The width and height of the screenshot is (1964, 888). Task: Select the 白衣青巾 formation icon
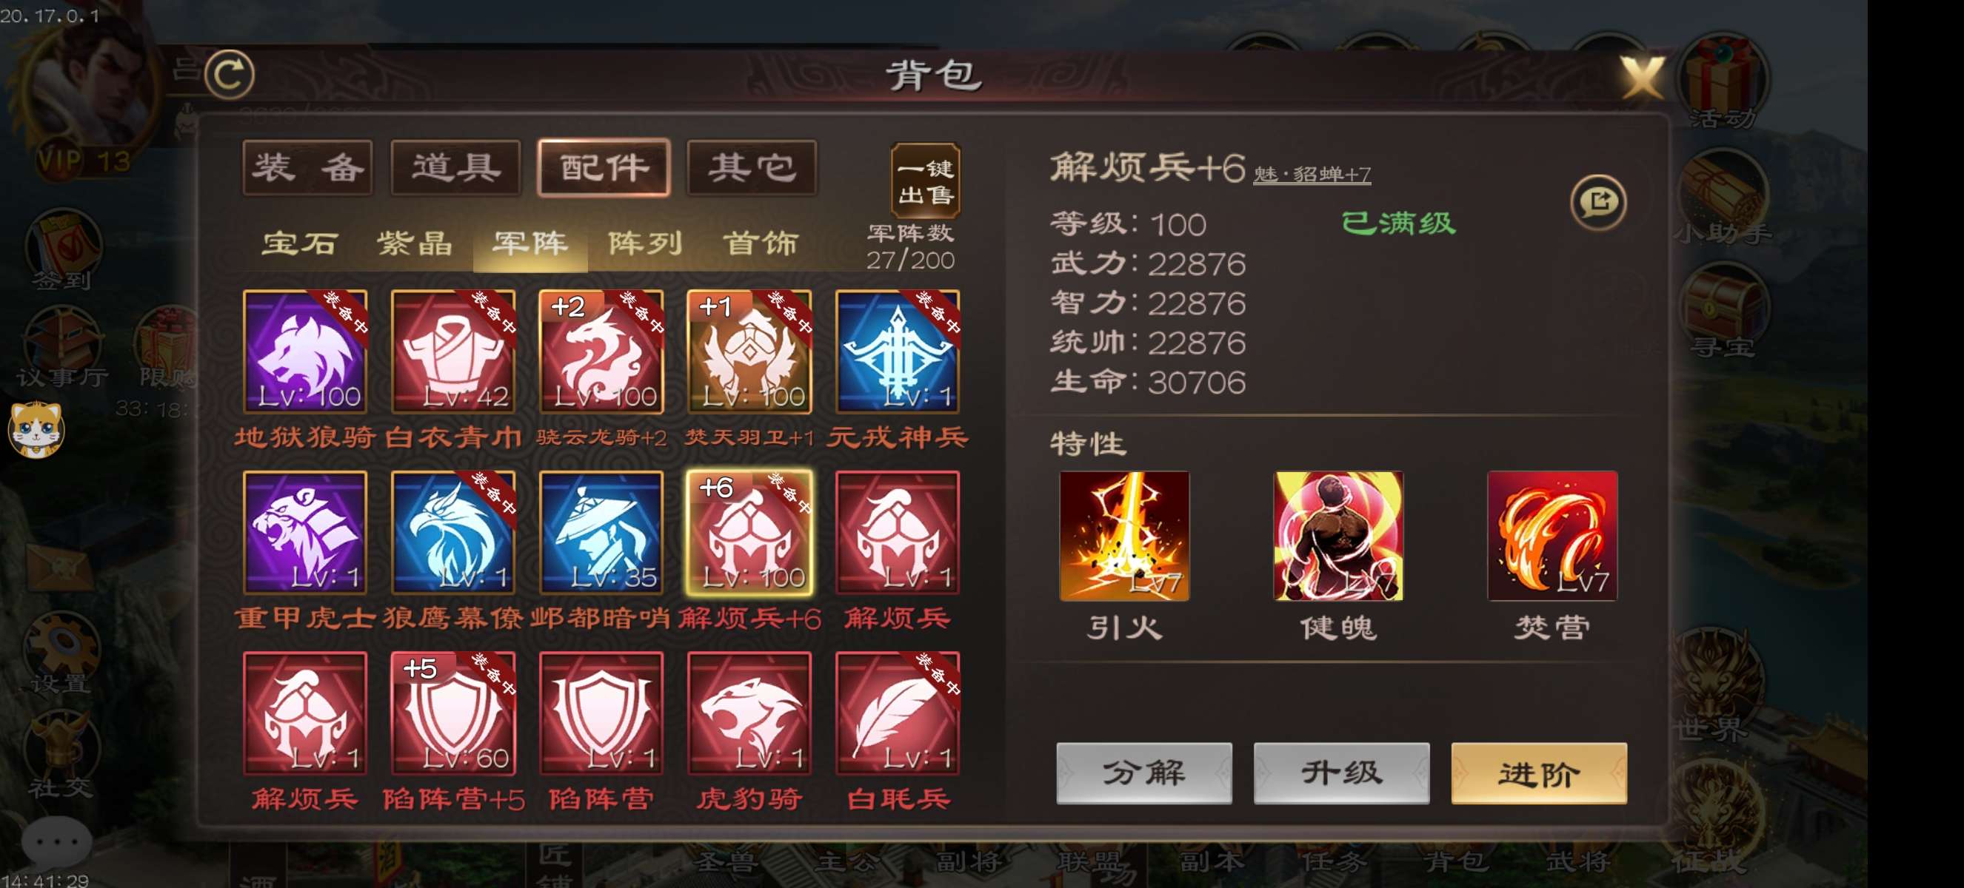[453, 351]
